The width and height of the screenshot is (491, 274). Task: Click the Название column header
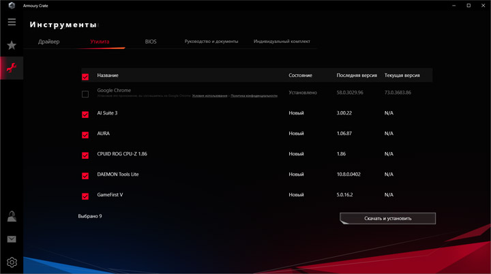(108, 75)
